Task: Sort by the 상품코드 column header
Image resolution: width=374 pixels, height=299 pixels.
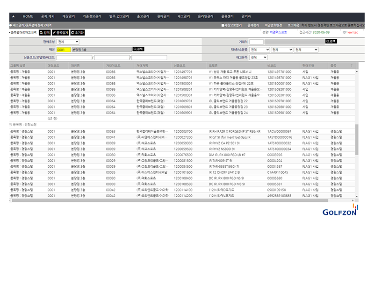Action: (180, 65)
